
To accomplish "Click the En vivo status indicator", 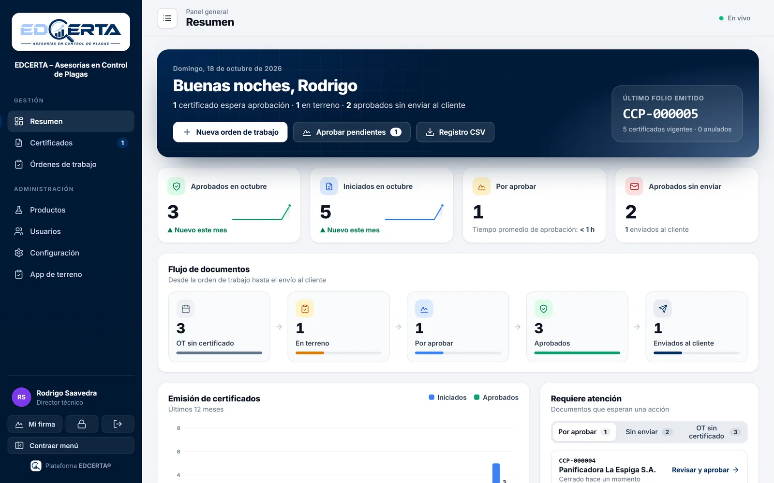I will (x=734, y=18).
